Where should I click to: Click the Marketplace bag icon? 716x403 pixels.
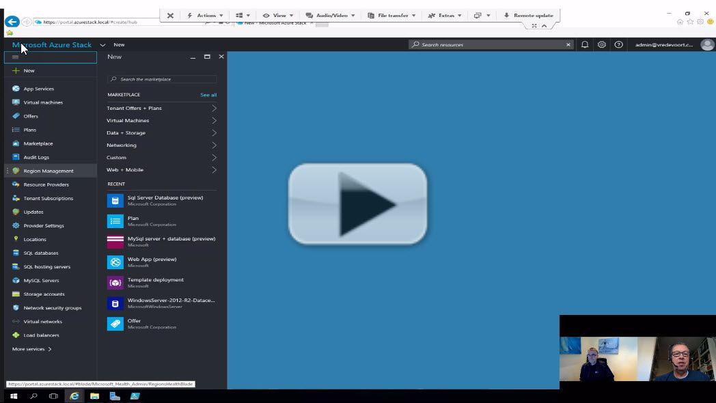pyautogui.click(x=16, y=143)
